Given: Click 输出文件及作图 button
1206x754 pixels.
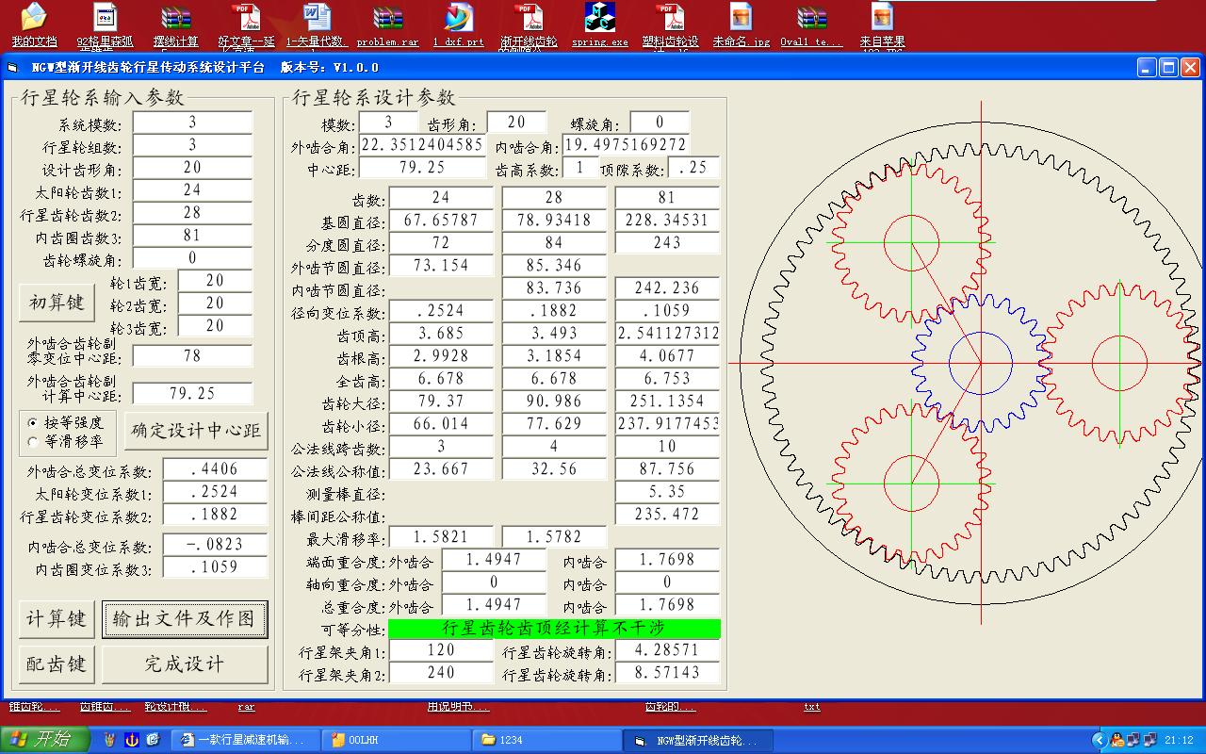Looking at the screenshot, I should (x=185, y=619).
